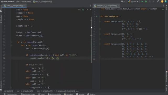The image size is (168, 95).
Task: Click 'if isinstance(cell, str)' breadcrumb
Action: tap(67, 91)
